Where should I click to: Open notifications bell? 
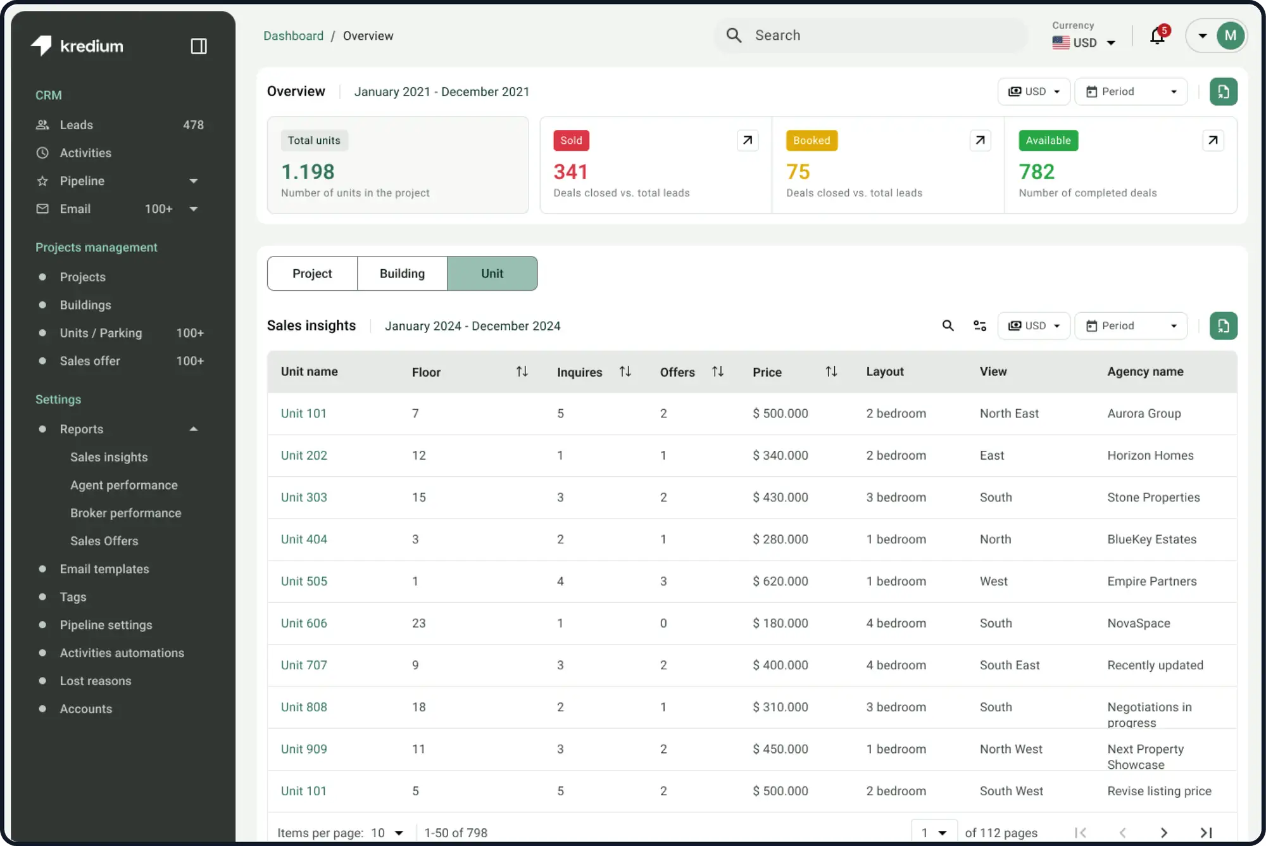pyautogui.click(x=1157, y=36)
